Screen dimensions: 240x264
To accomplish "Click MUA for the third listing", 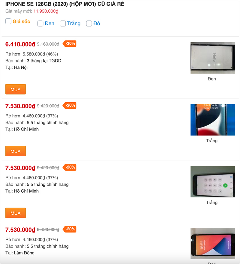I will click(x=16, y=213).
